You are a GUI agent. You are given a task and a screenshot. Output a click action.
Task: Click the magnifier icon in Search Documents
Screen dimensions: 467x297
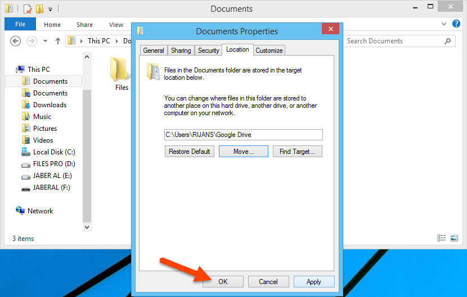[448, 41]
